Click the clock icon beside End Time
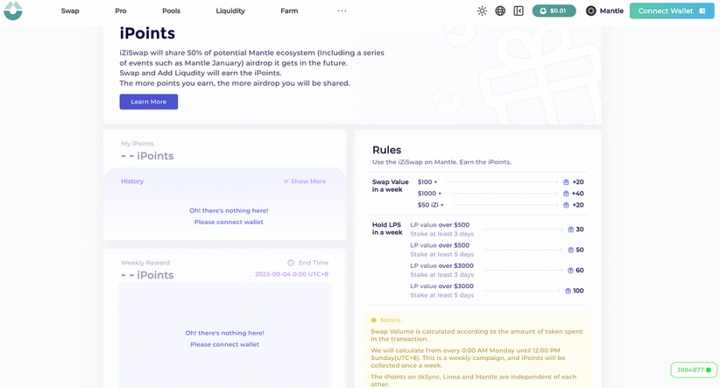Viewport: 720px width, 388px height. (290, 263)
